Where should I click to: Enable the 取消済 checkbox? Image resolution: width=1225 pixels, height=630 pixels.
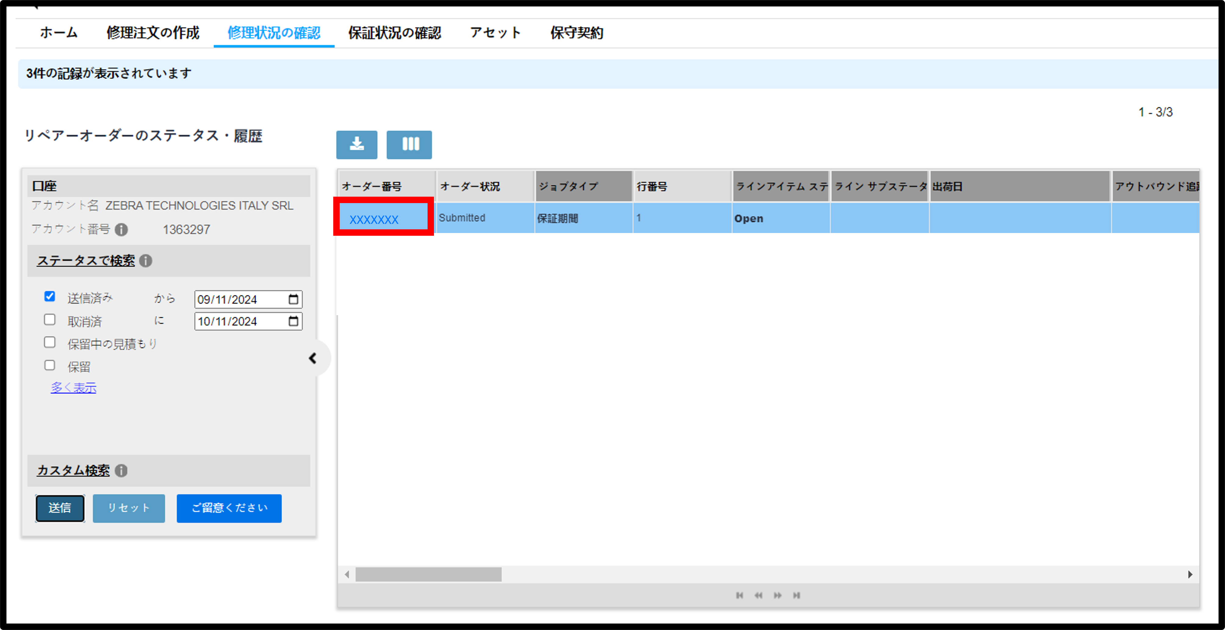click(49, 319)
